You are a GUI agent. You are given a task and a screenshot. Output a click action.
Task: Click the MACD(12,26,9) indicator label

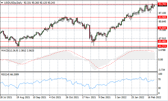tap(10, 50)
